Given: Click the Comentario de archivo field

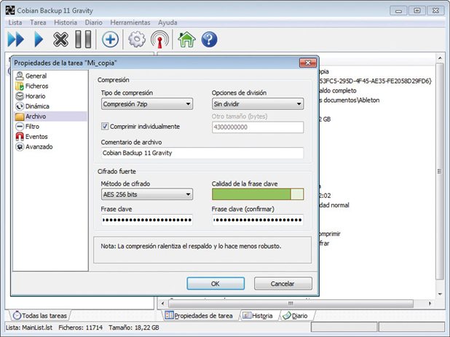Looking at the screenshot, I should [202, 153].
